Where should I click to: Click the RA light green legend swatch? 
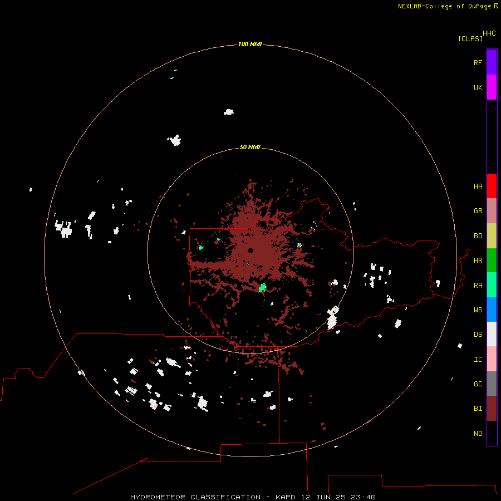pyautogui.click(x=492, y=285)
